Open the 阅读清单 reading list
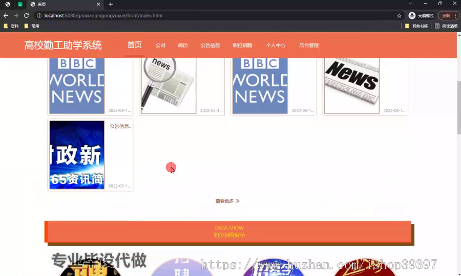The image size is (461, 276). [446, 26]
